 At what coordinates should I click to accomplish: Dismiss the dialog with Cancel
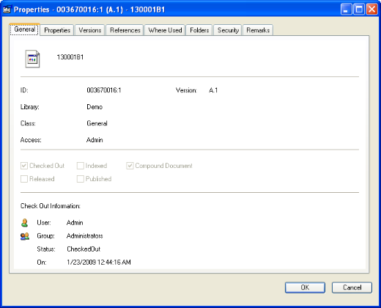(x=352, y=287)
